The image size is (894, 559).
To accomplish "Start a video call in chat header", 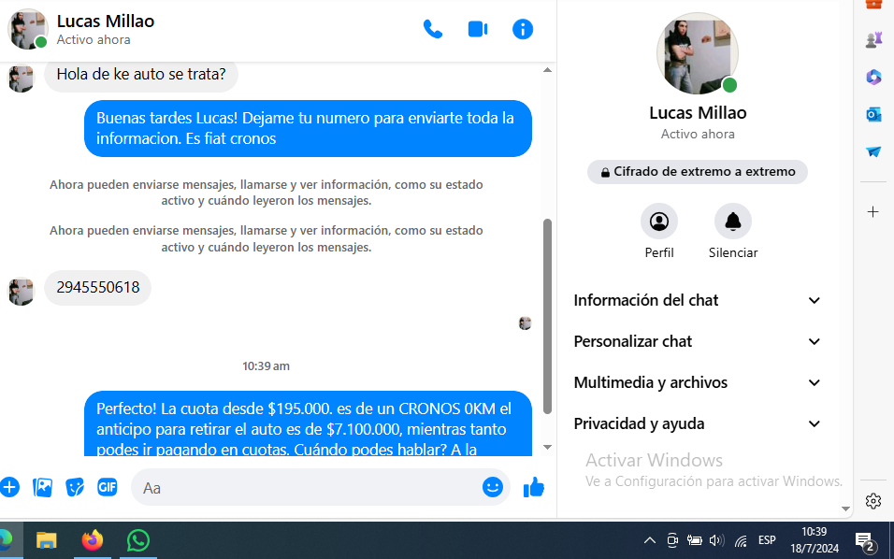I will (x=478, y=29).
